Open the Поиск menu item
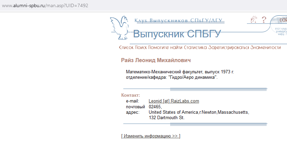The width and height of the screenshot is (287, 148). pos(141,48)
